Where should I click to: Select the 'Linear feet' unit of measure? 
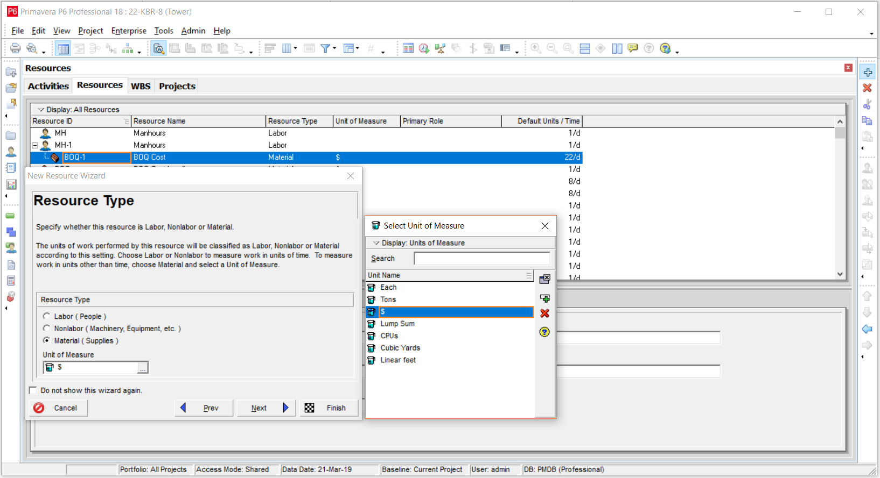tap(450, 360)
